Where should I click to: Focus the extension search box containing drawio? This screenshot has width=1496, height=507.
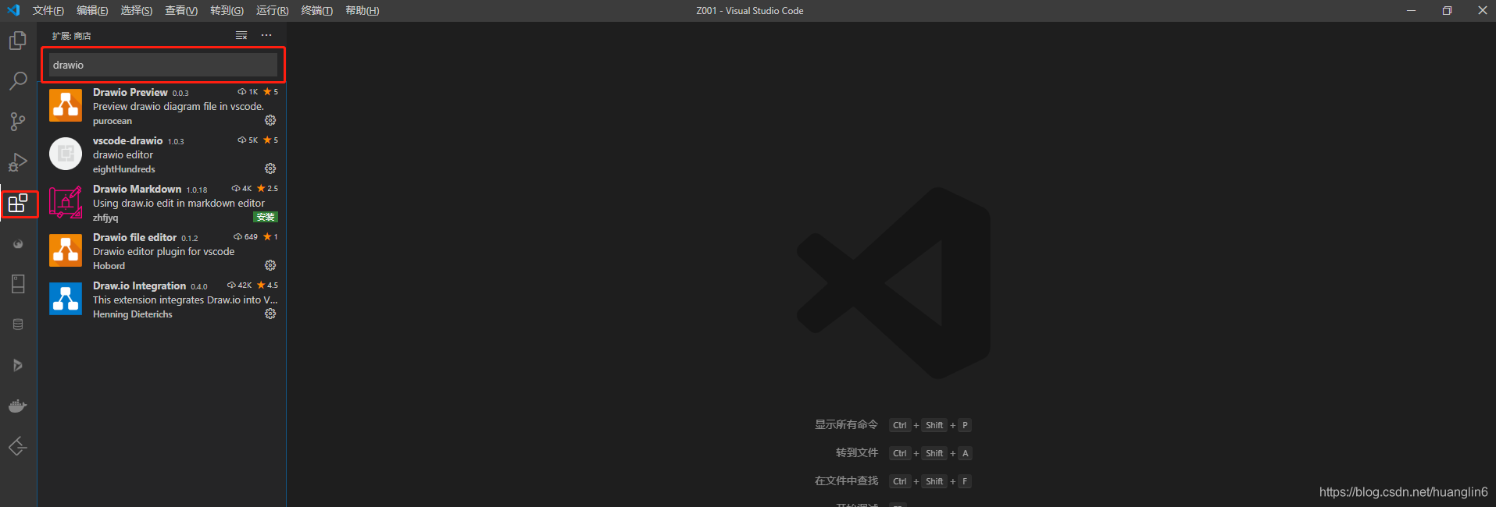pyautogui.click(x=163, y=65)
